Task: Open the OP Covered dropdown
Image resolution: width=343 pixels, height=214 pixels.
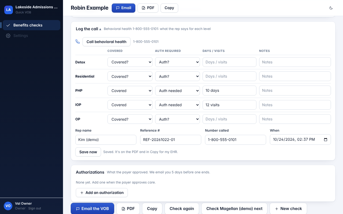Action: pyautogui.click(x=130, y=119)
